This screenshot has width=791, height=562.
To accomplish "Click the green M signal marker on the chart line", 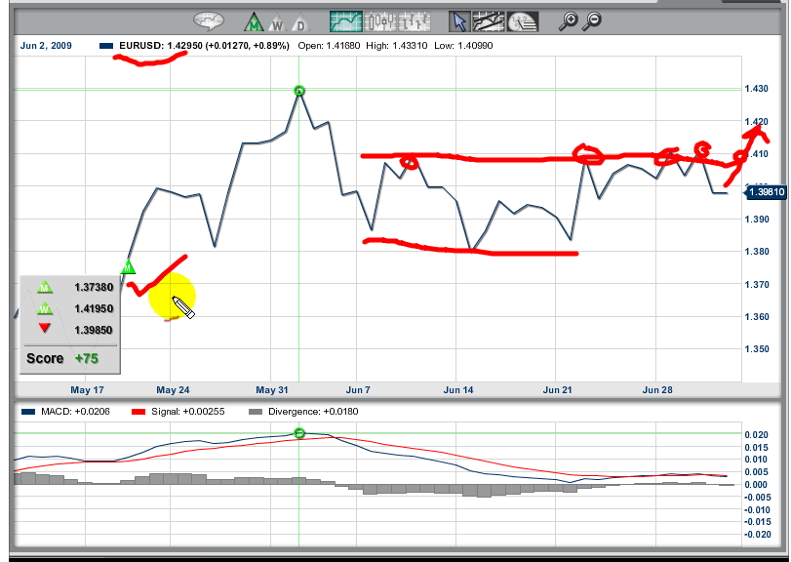I will tap(128, 266).
